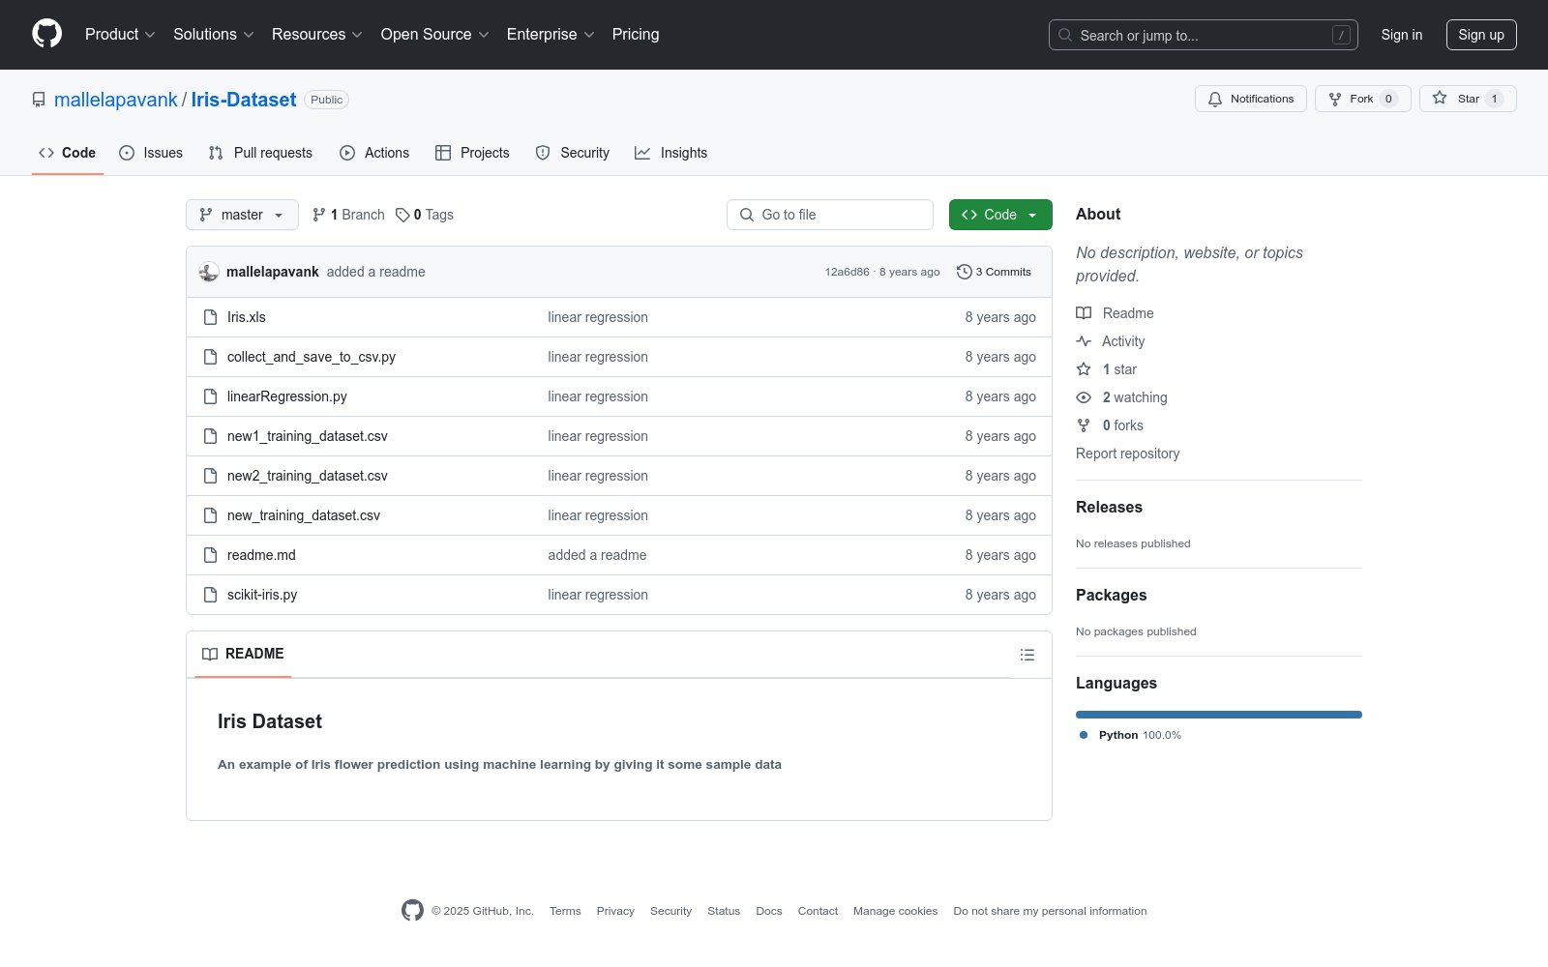Fork this repository
The image size is (1548, 967).
(1363, 99)
